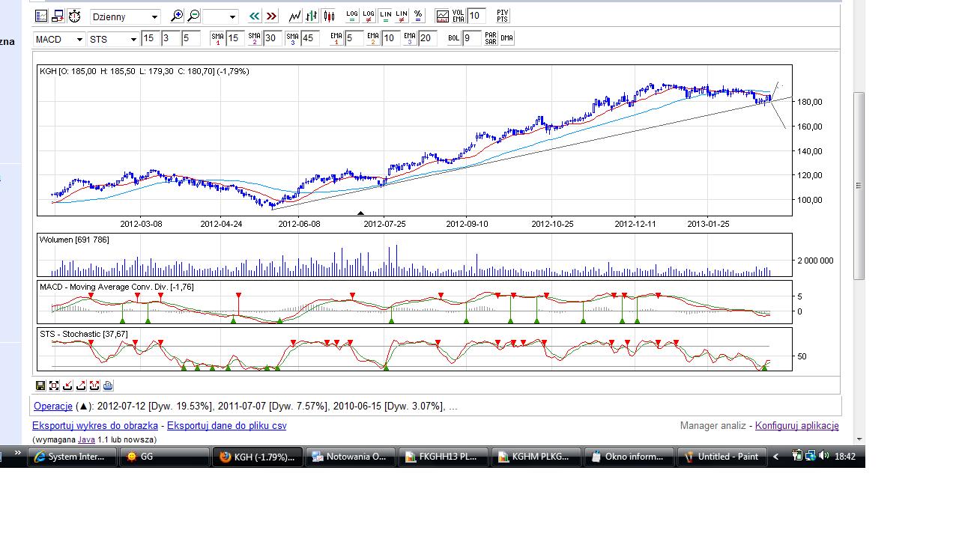This screenshot has width=959, height=539.
Task: Click the EMA 2 period input field
Action: pyautogui.click(x=390, y=38)
